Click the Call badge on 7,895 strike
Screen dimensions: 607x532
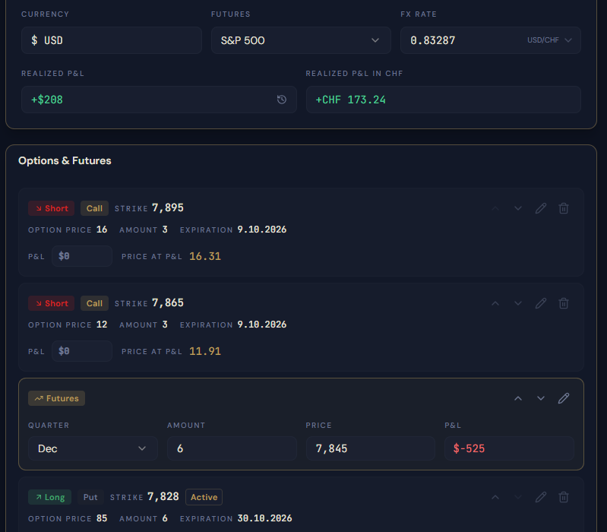pos(94,208)
